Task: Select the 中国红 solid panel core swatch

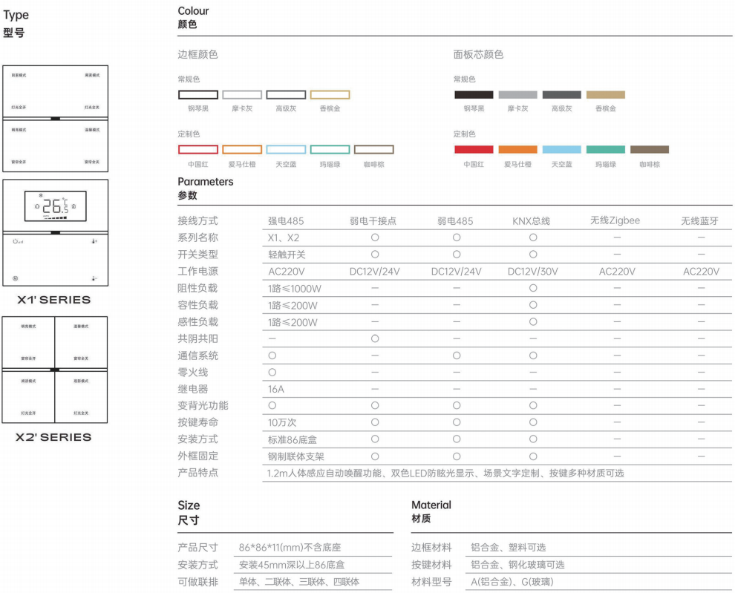Action: tap(474, 149)
